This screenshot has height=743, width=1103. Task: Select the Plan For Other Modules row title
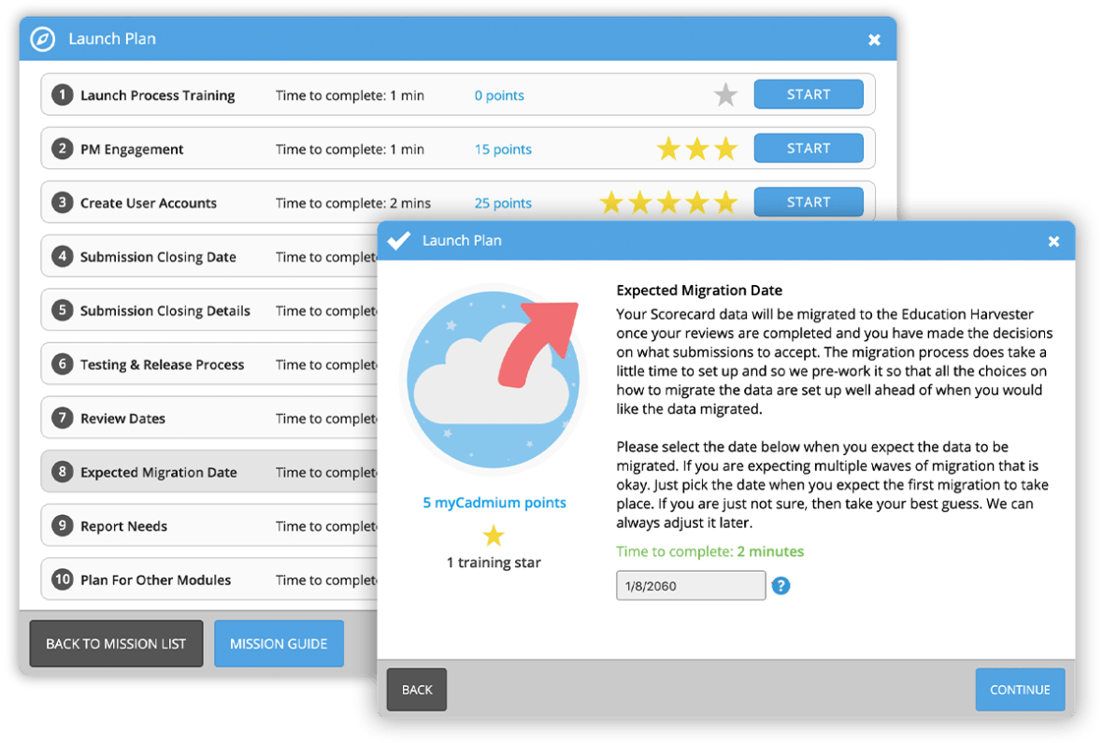click(x=155, y=579)
